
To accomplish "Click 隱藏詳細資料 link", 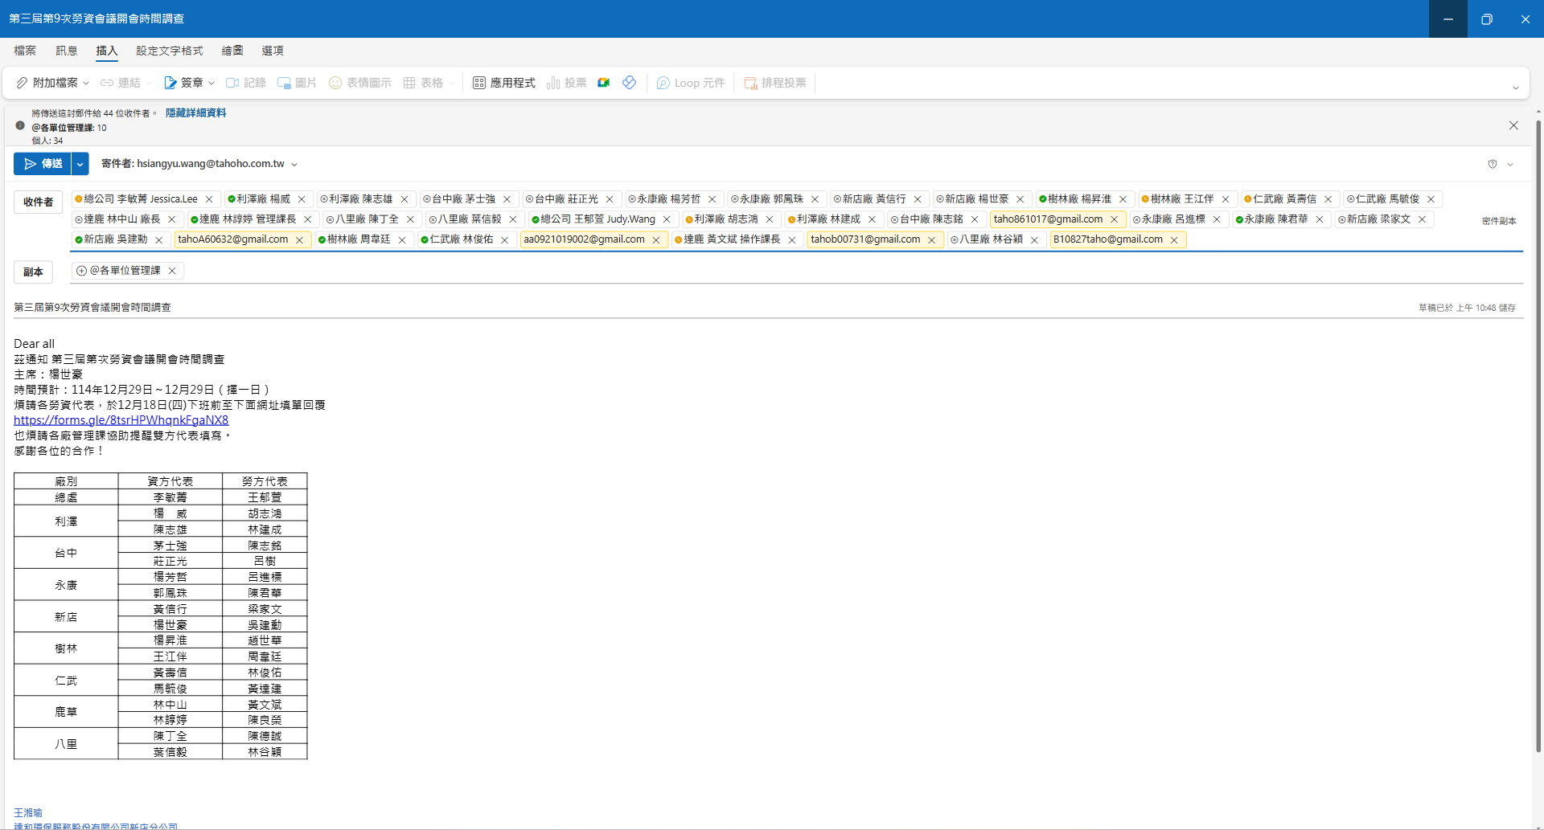I will tap(195, 113).
